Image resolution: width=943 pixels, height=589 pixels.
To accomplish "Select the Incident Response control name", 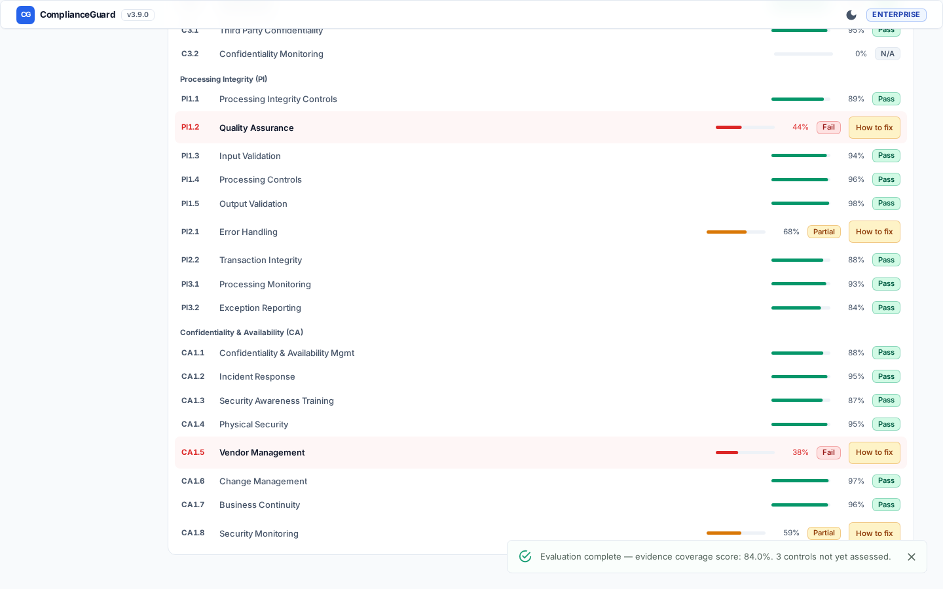I will pos(257,376).
